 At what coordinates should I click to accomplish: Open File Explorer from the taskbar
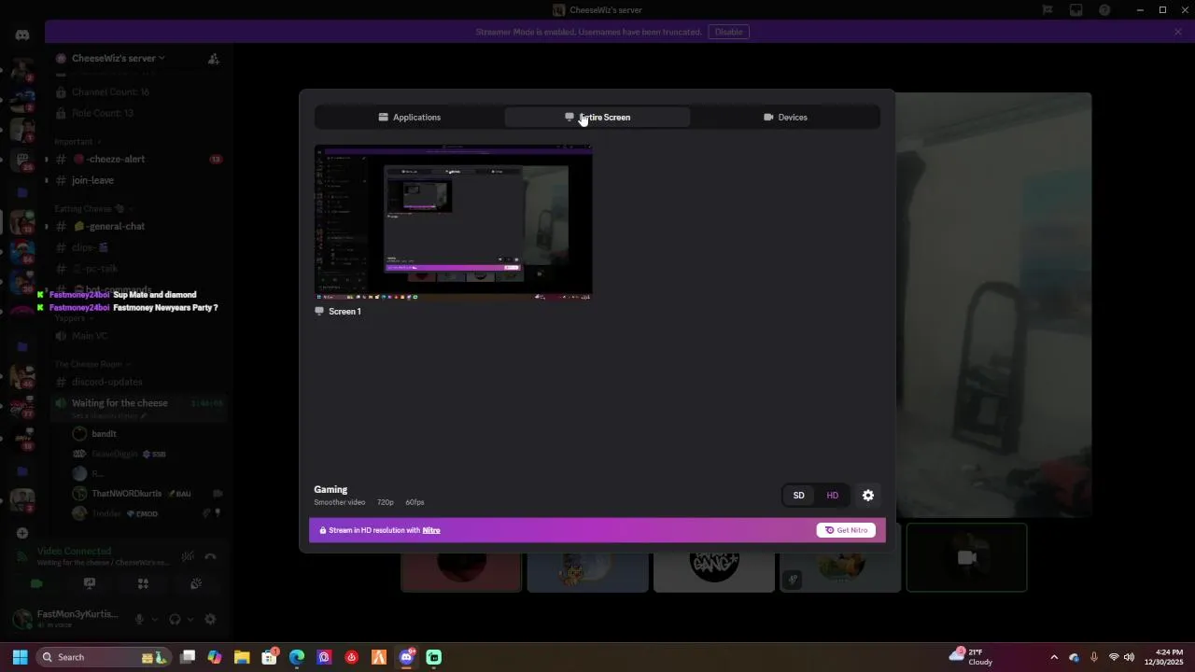coord(242,657)
